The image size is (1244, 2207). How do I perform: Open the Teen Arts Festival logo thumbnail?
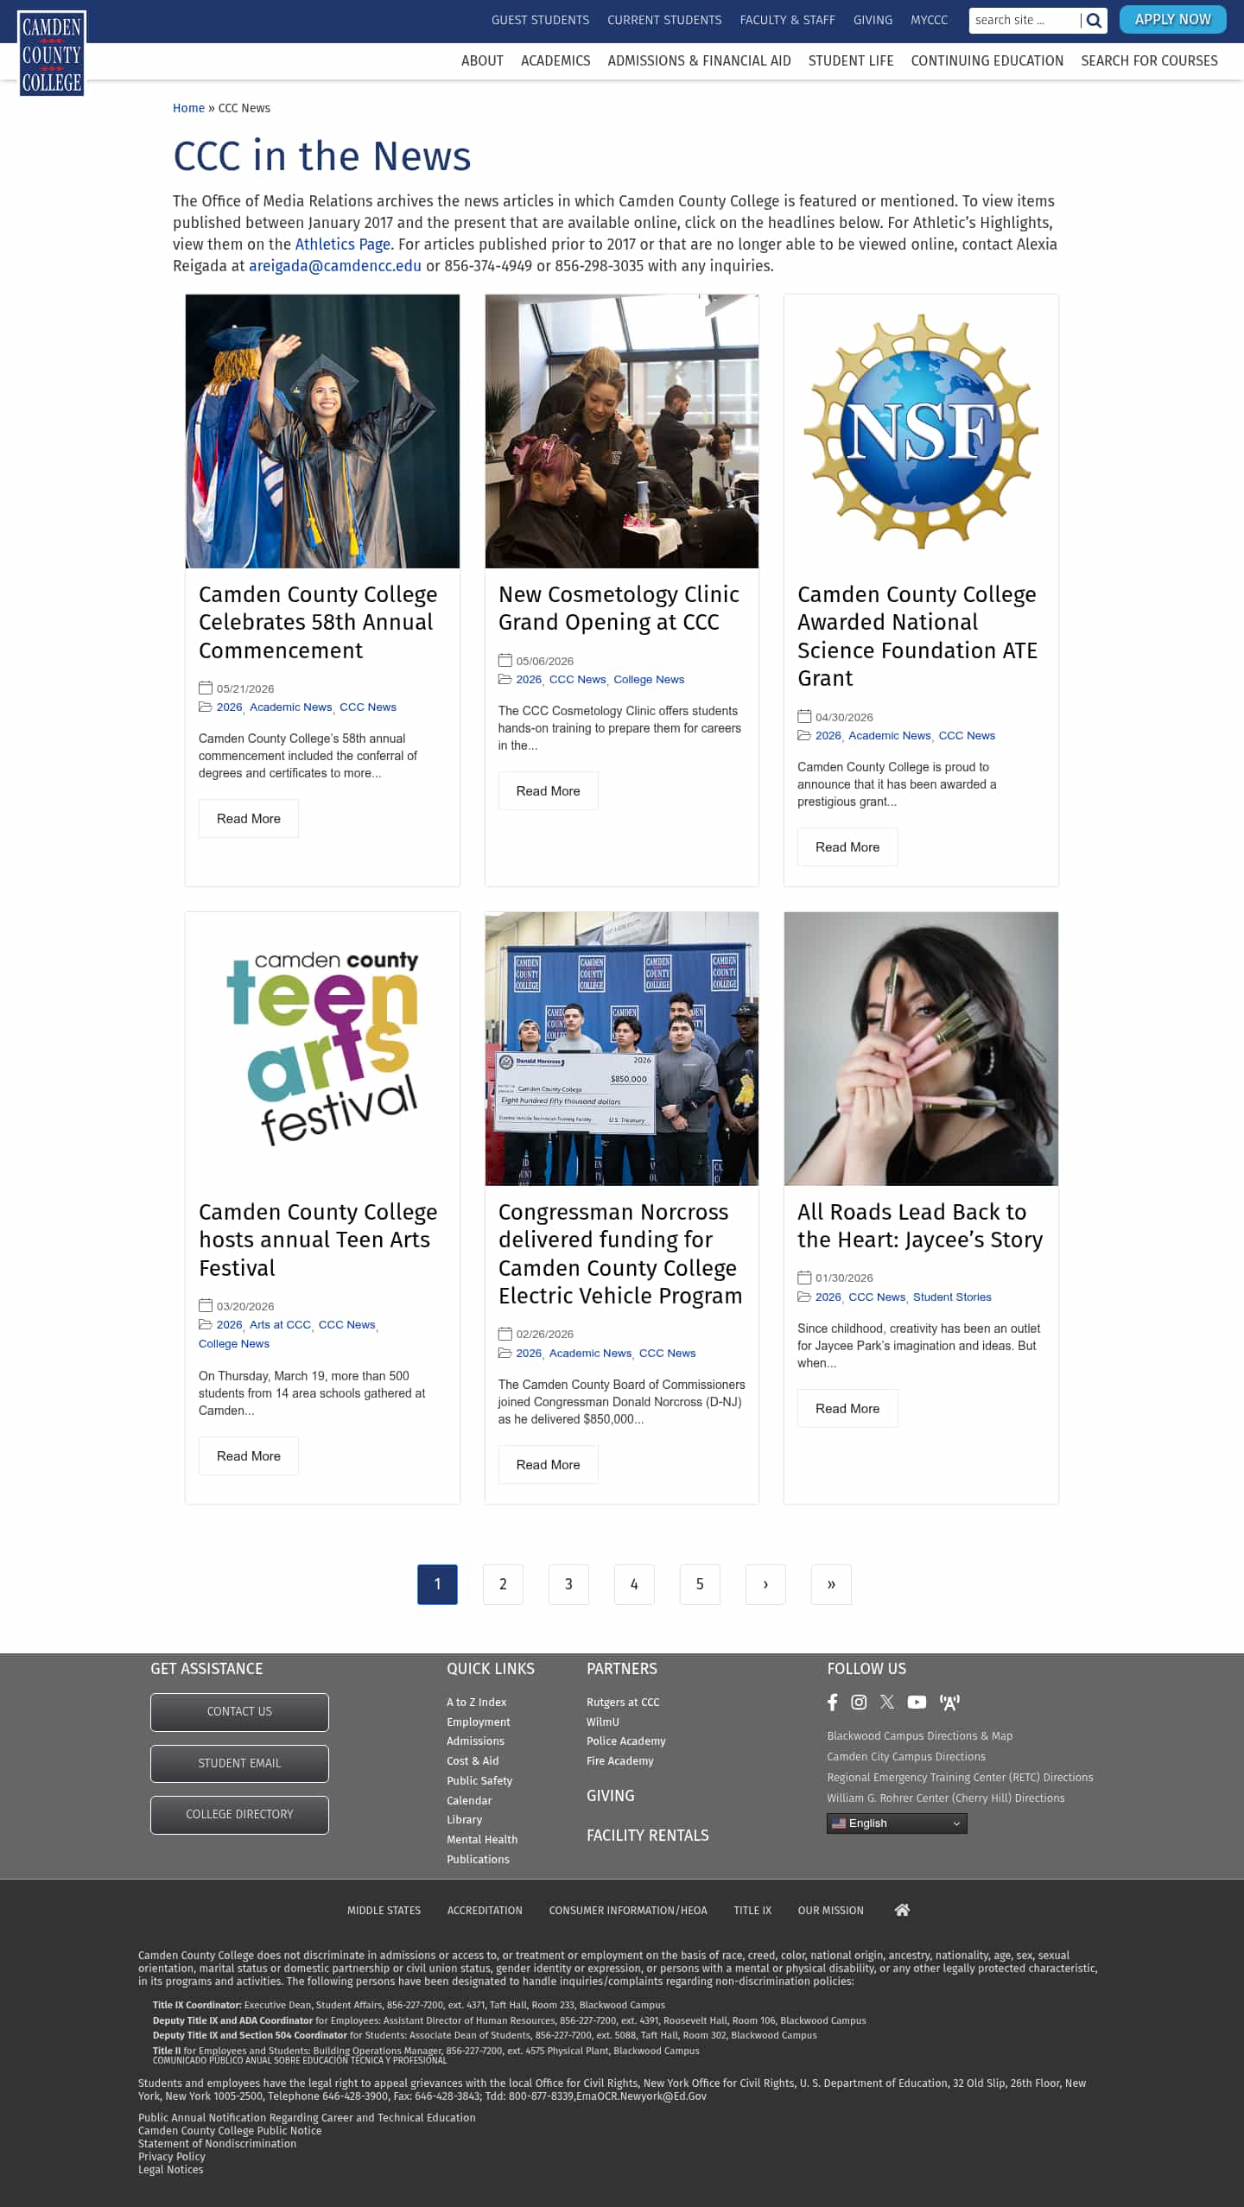(x=322, y=1049)
